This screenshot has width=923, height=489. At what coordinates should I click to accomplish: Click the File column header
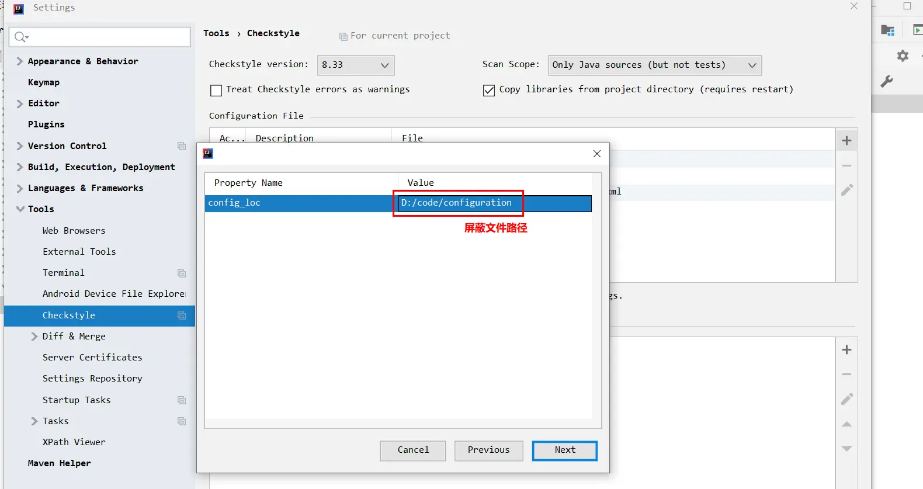pyautogui.click(x=412, y=138)
